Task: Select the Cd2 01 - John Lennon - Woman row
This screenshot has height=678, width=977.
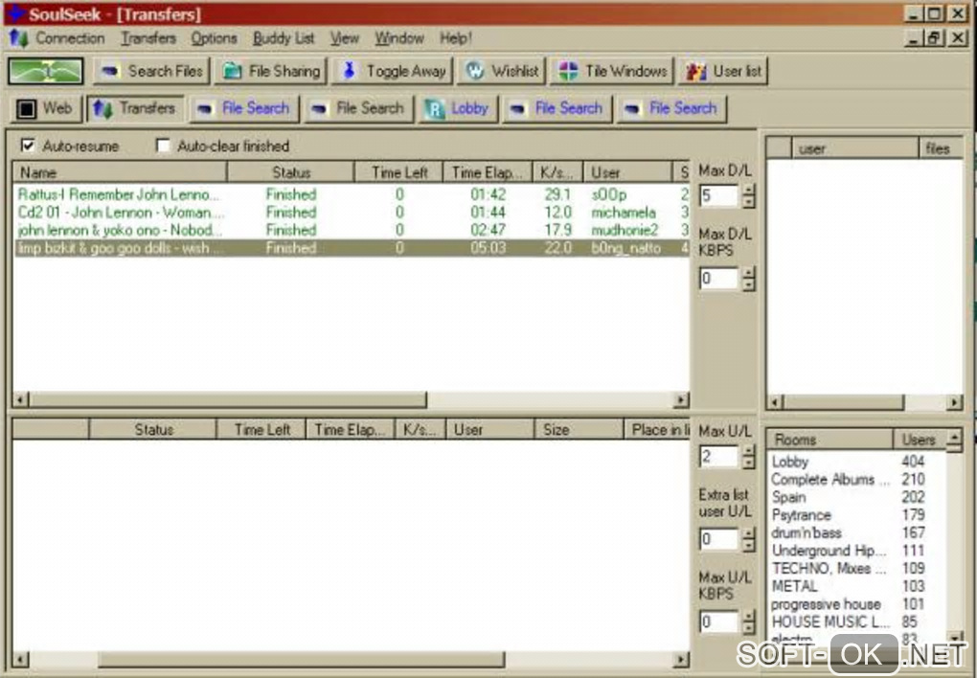Action: pyautogui.click(x=352, y=213)
